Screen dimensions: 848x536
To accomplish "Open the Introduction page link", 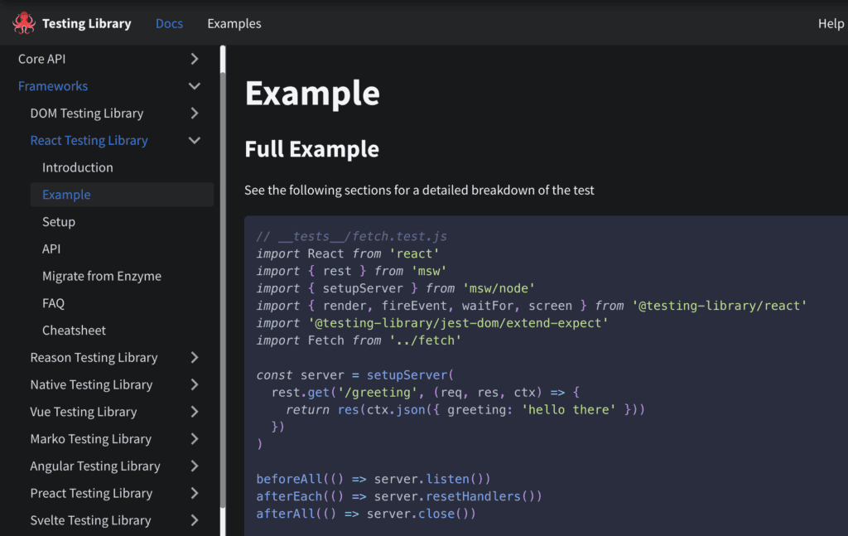I will tap(77, 167).
